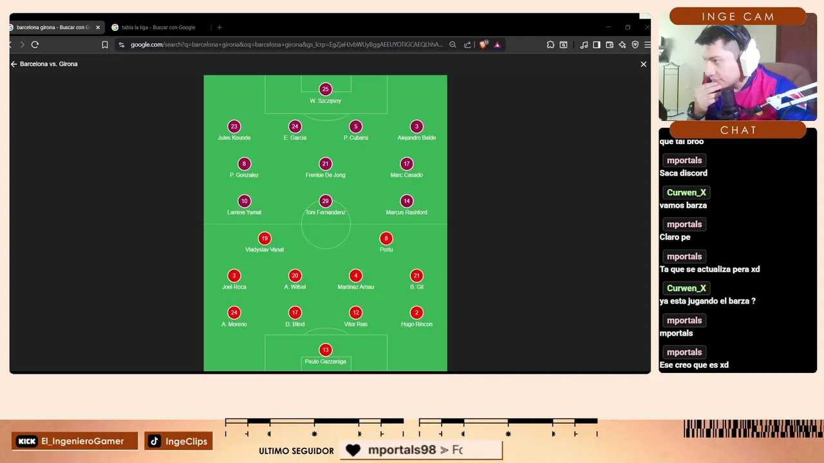Select Alejandro Balde number 3
The image size is (824, 463).
pos(417,131)
